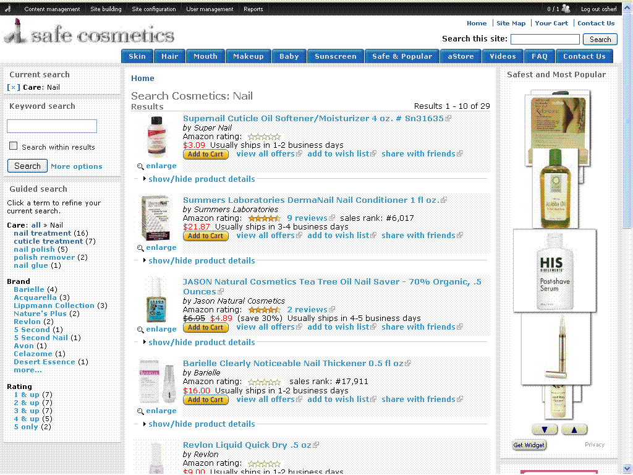Refine search to nail treatment
The width and height of the screenshot is (633, 475).
point(43,233)
